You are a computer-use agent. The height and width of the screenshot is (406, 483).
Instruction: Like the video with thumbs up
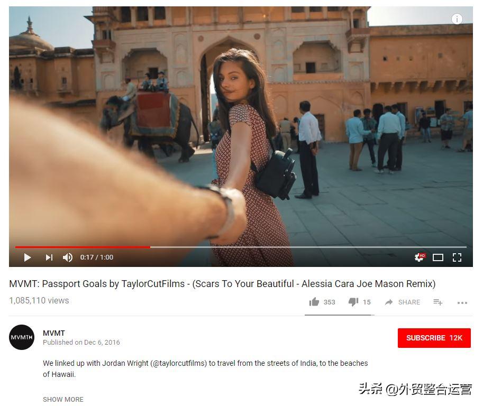coord(314,302)
